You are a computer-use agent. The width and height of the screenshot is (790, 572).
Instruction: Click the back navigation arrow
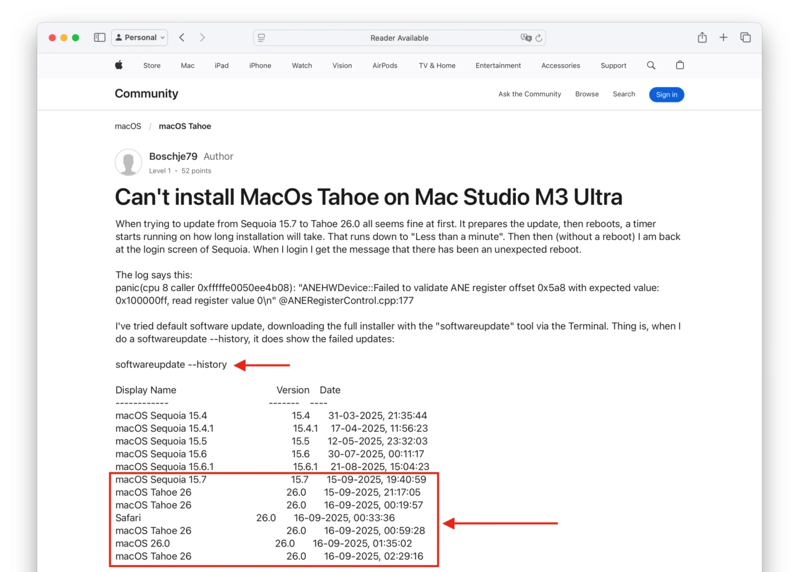[x=181, y=37]
